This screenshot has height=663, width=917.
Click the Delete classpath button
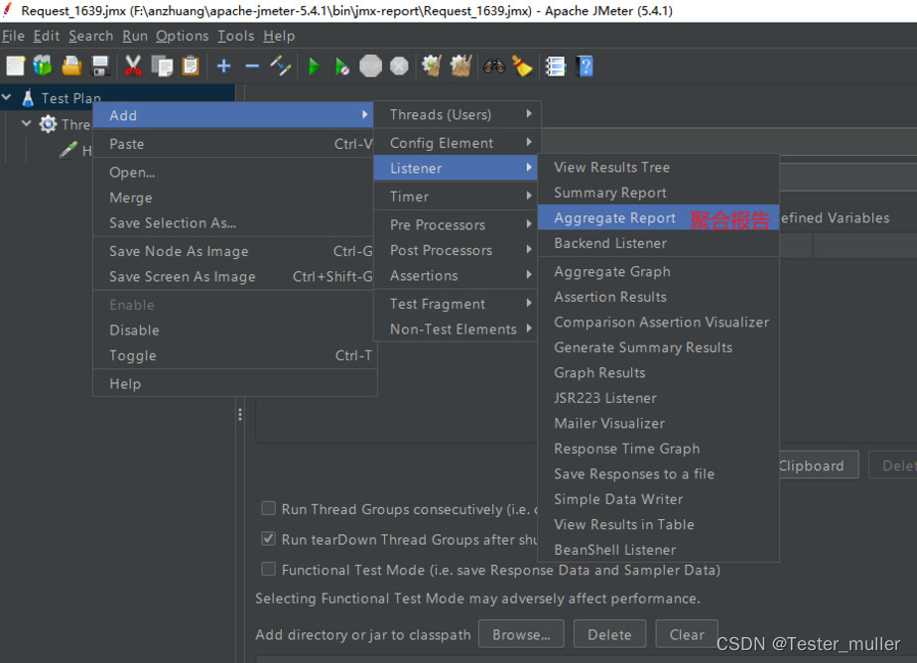(x=609, y=634)
